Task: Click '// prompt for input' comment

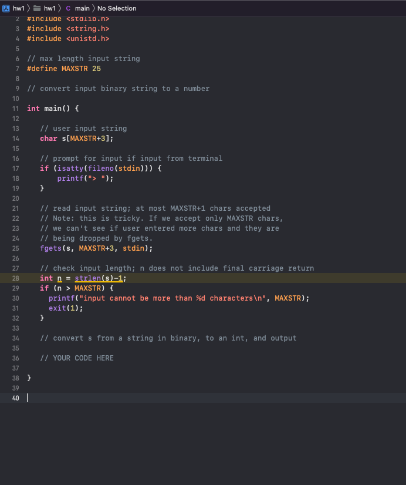Action: coord(131,159)
